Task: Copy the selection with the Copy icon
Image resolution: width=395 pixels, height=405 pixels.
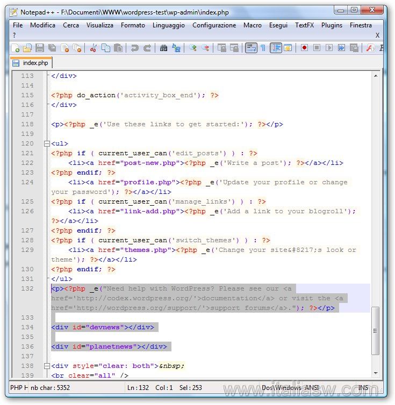Action: coord(106,48)
